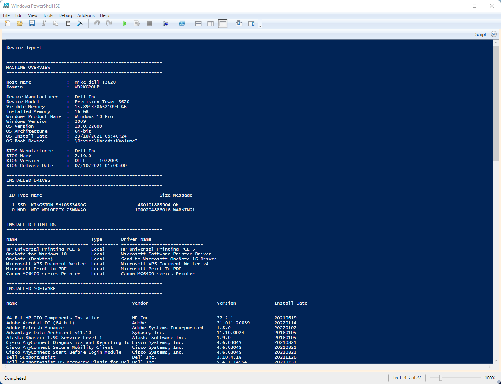Click the zoom slider handle
The image size is (501, 384).
441,377
